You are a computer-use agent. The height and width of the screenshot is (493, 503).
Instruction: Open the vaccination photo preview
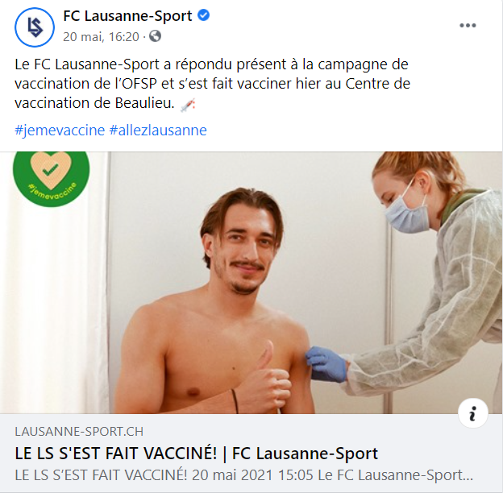[x=251, y=283]
